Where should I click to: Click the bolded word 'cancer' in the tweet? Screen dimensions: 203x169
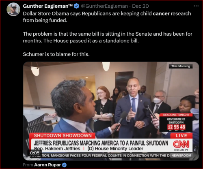(x=161, y=14)
